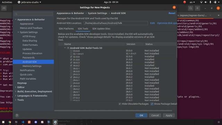
Task: Open the Activities overview
Action: point(7,2)
